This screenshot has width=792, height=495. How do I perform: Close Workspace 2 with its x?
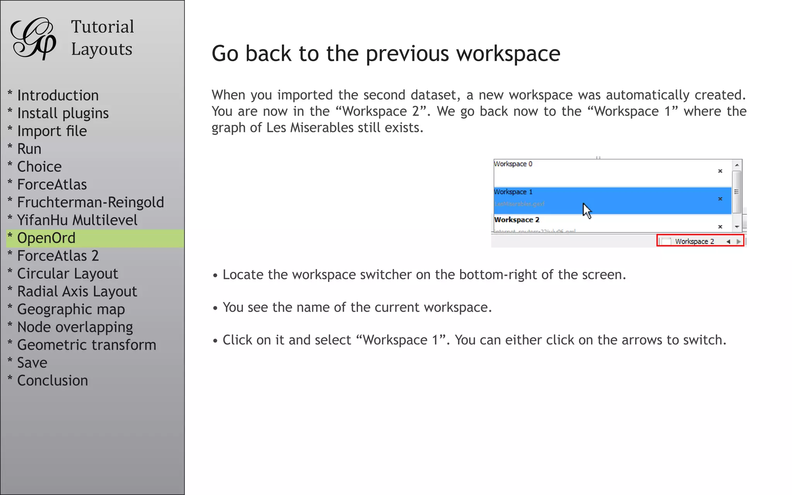720,227
